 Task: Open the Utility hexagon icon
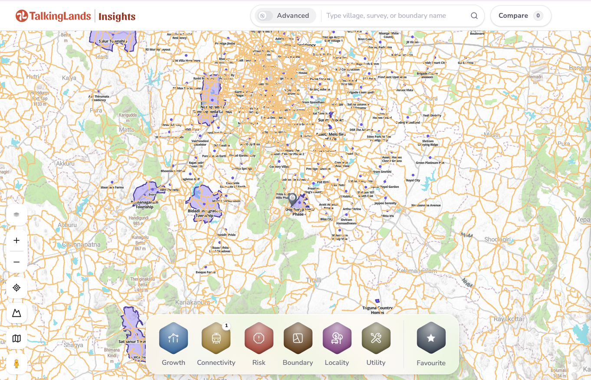(376, 338)
